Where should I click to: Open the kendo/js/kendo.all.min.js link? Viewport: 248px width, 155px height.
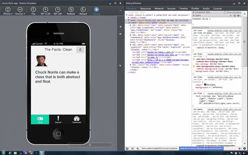pyautogui.click(x=162, y=54)
